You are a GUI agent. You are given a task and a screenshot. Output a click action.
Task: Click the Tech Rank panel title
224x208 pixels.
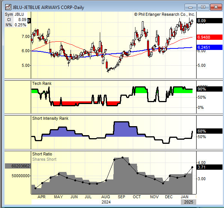pos(42,83)
